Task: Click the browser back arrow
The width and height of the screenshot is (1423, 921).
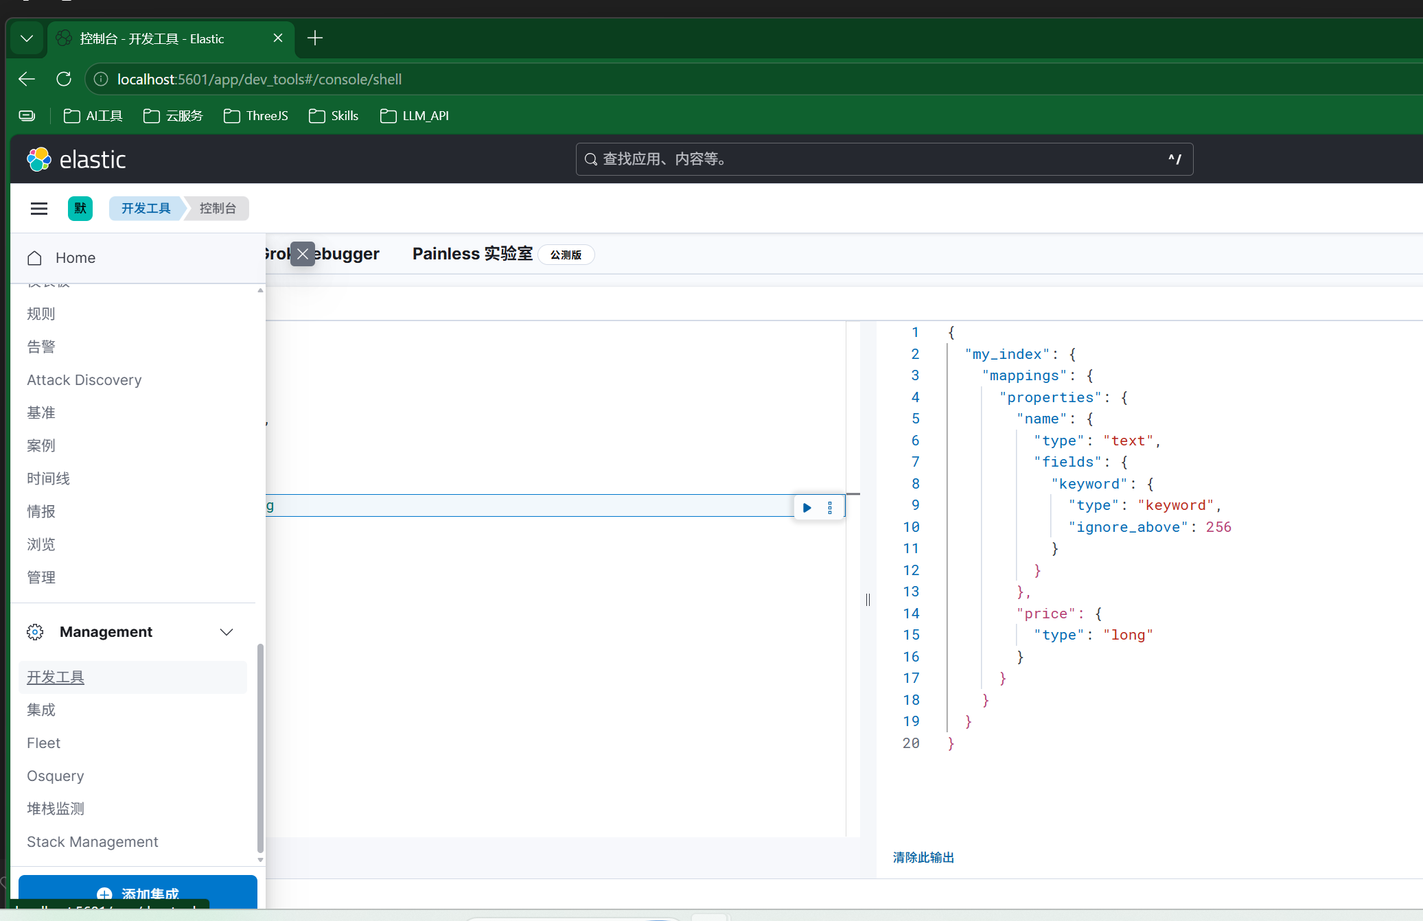Action: (x=27, y=80)
